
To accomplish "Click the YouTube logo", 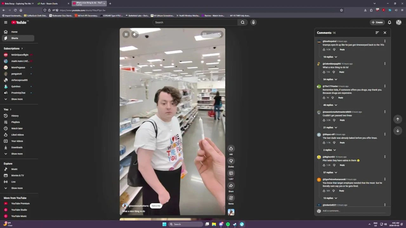I will (x=19, y=22).
